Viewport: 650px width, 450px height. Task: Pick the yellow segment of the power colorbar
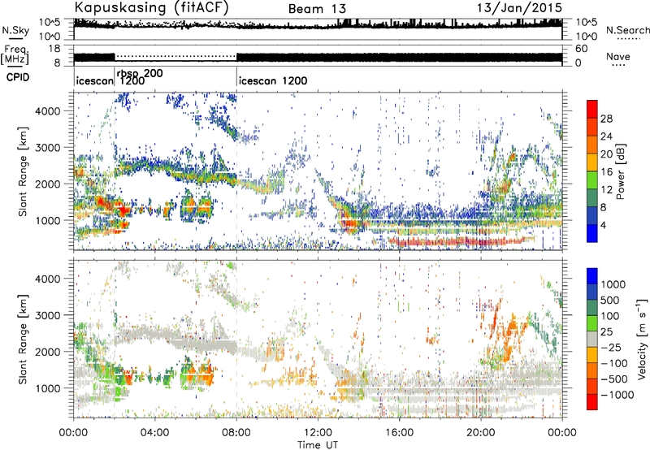click(592, 162)
